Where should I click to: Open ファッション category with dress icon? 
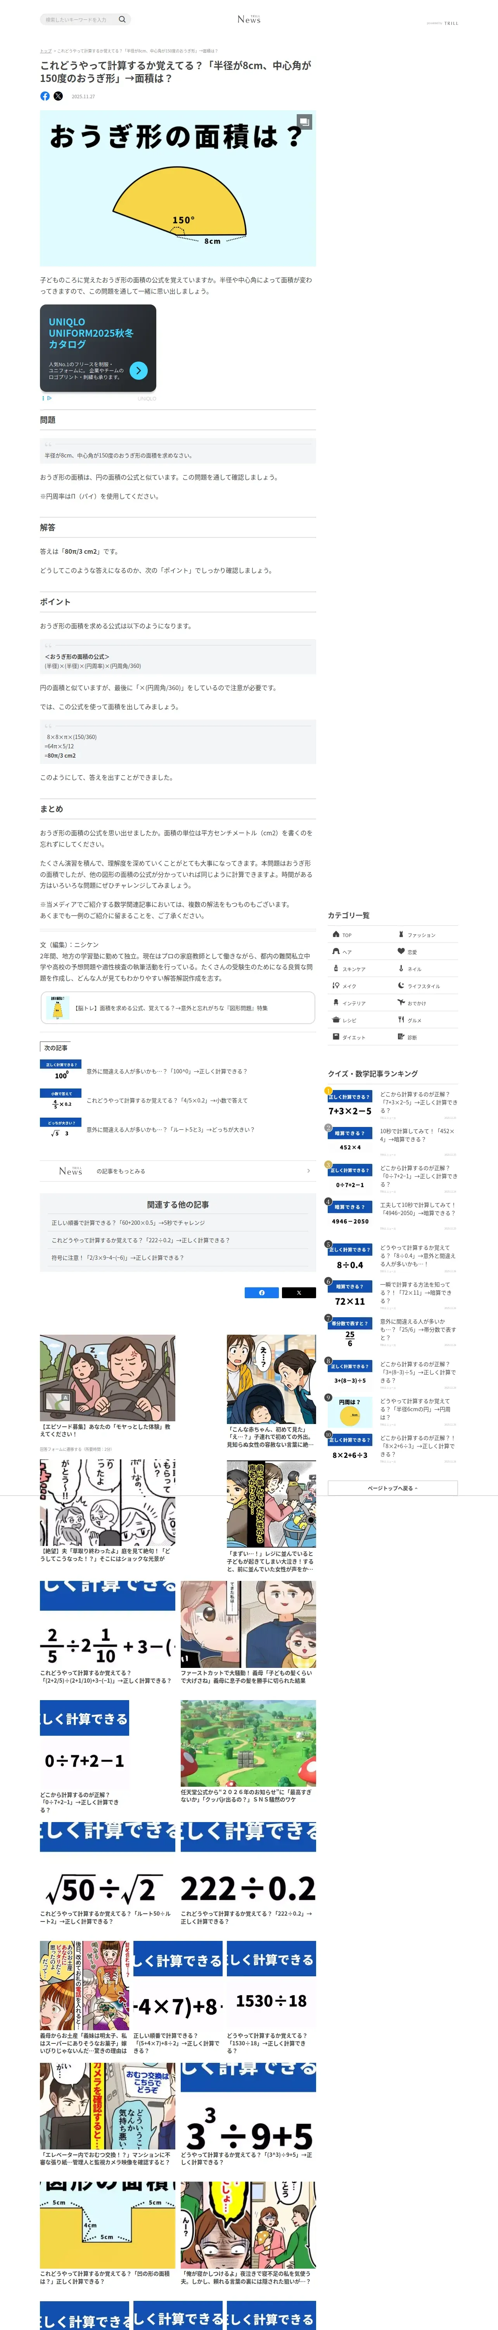(x=426, y=934)
